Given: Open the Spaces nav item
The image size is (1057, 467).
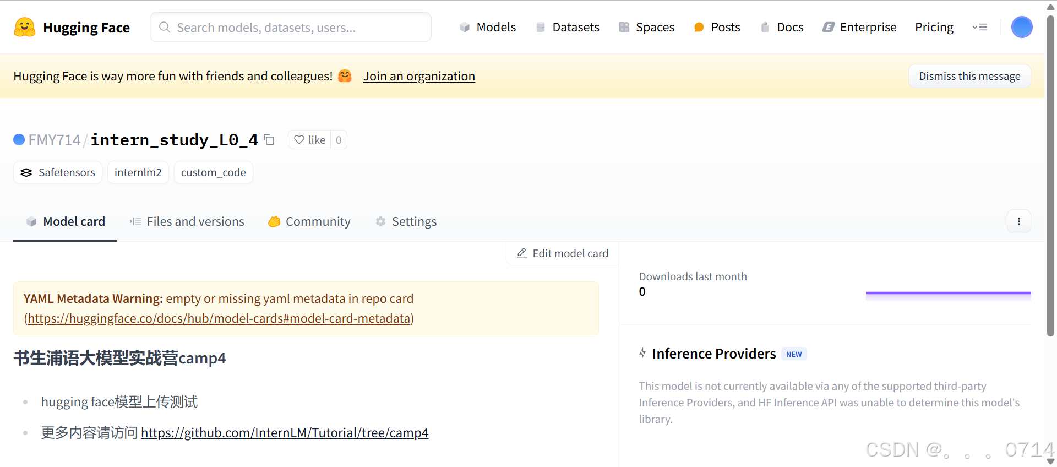Looking at the screenshot, I should [x=646, y=27].
